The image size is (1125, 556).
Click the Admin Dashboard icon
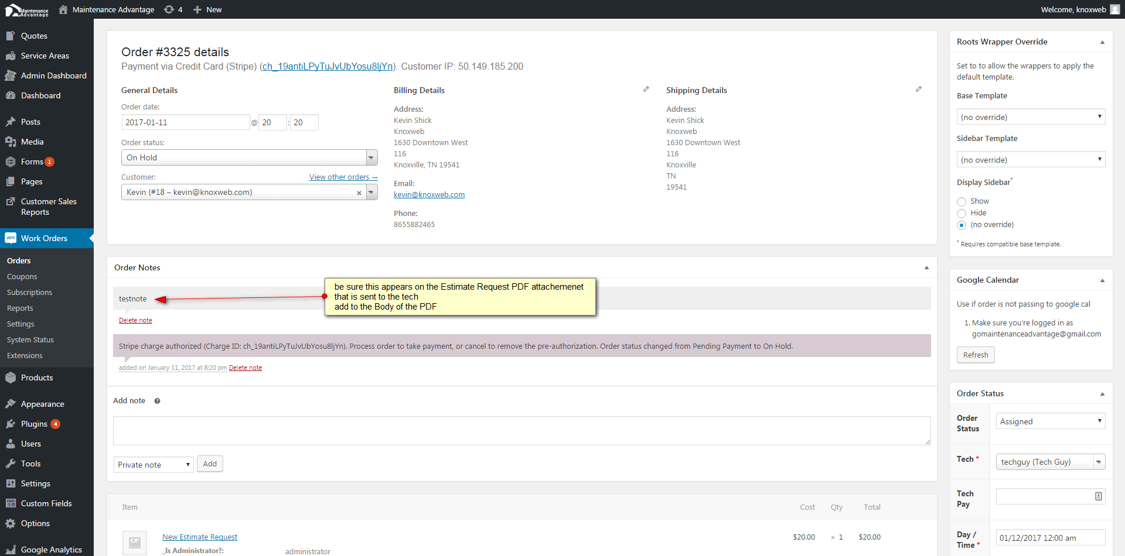pyautogui.click(x=10, y=75)
